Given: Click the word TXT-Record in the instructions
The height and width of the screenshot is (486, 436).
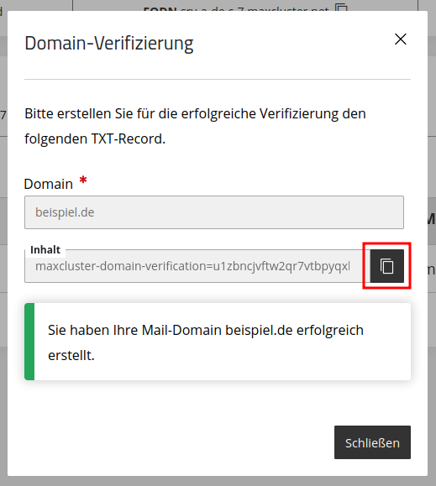Looking at the screenshot, I should 127,138.
